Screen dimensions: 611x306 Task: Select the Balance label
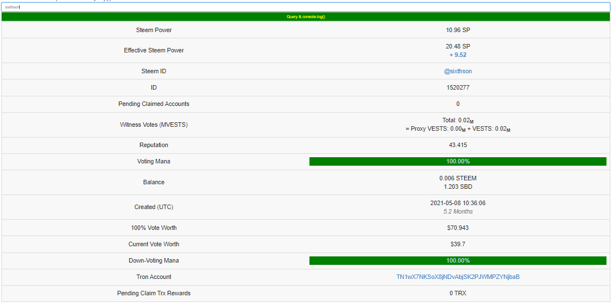pos(154,182)
